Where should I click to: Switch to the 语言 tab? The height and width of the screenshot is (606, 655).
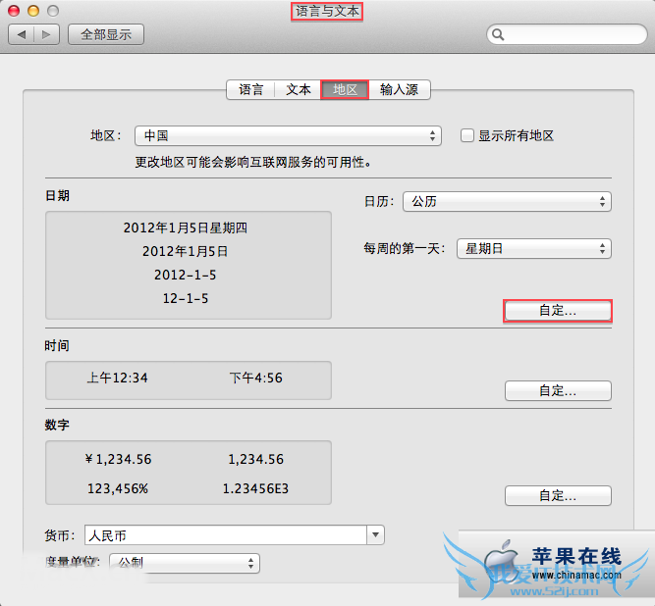coord(250,89)
